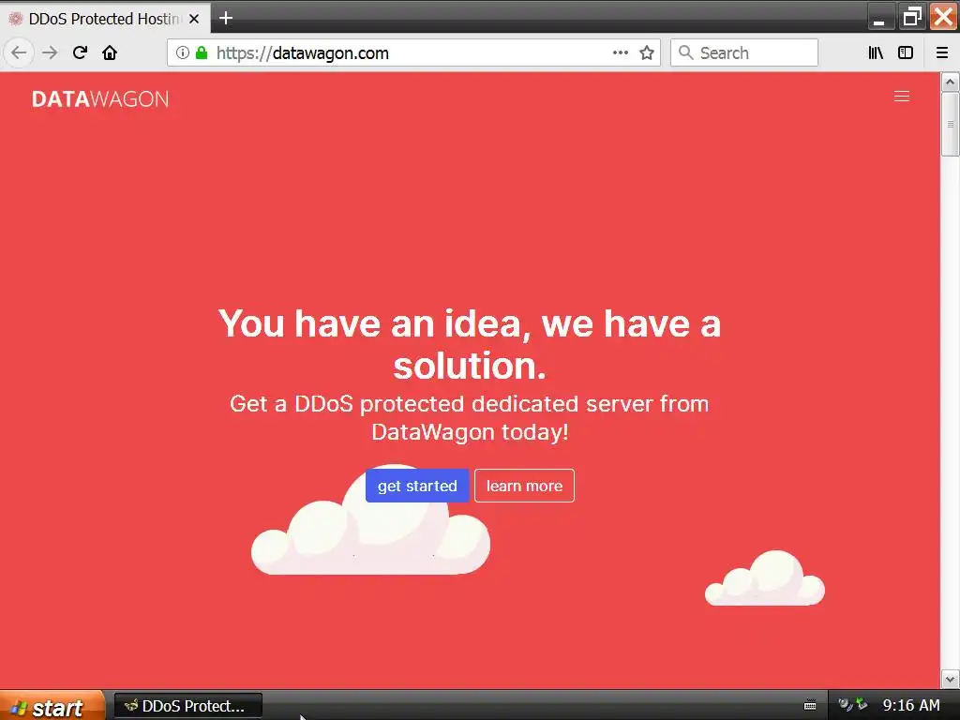Select the DDoS Protected Hosting tab

point(105,19)
